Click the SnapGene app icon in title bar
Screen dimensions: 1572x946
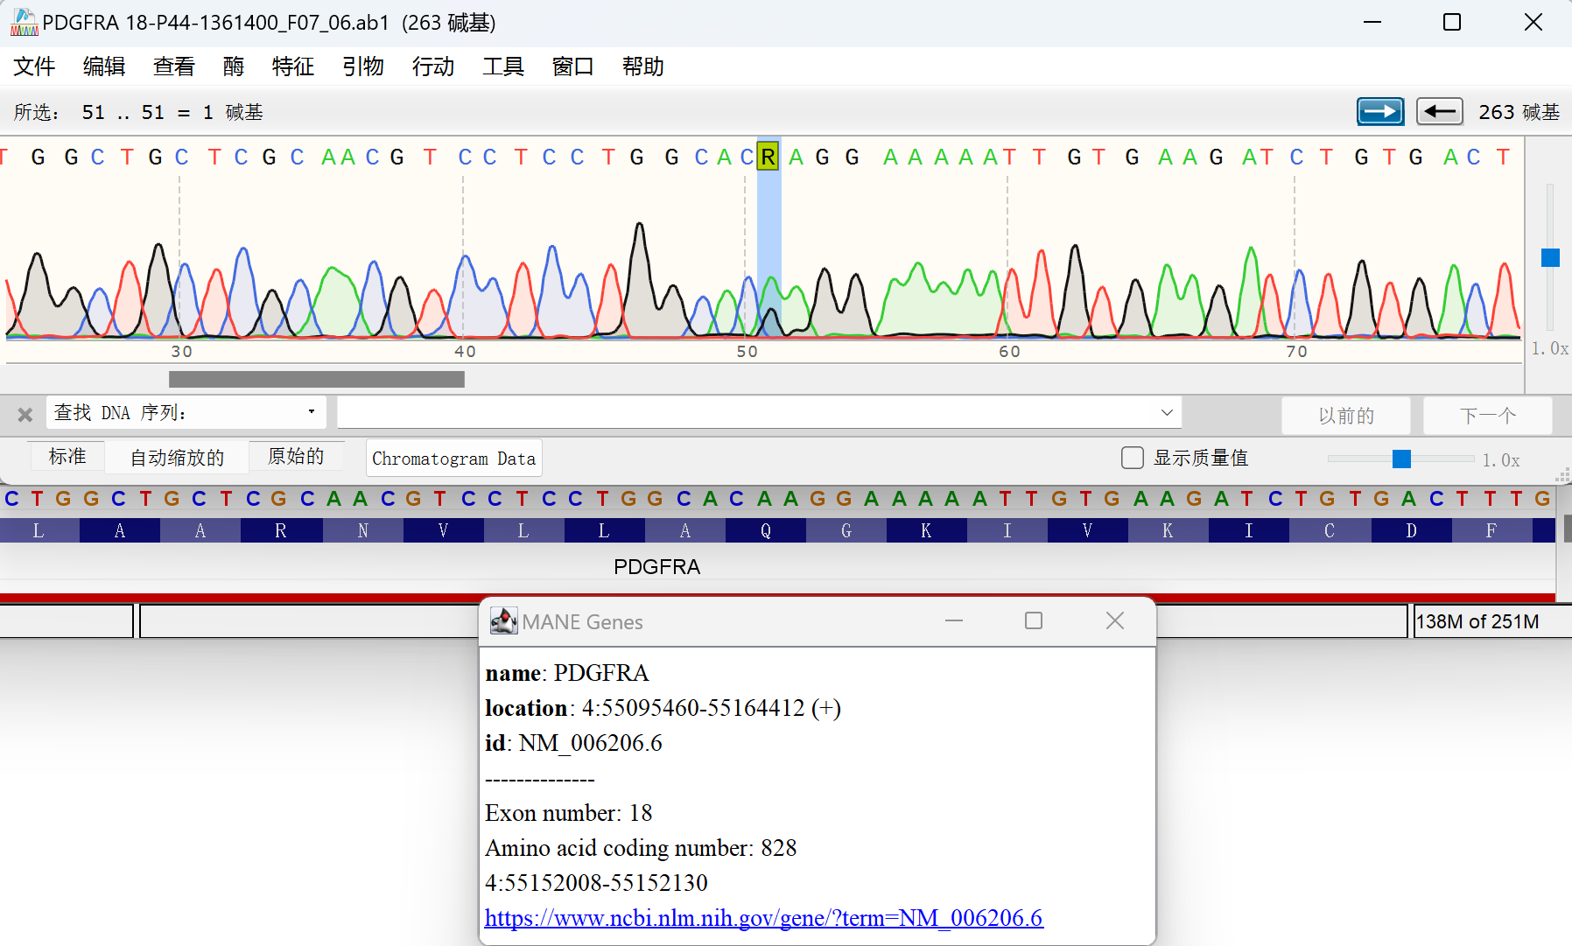(x=24, y=21)
